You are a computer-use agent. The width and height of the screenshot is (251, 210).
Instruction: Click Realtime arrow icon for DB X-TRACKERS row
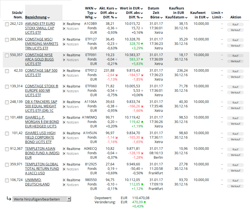tap(64, 102)
